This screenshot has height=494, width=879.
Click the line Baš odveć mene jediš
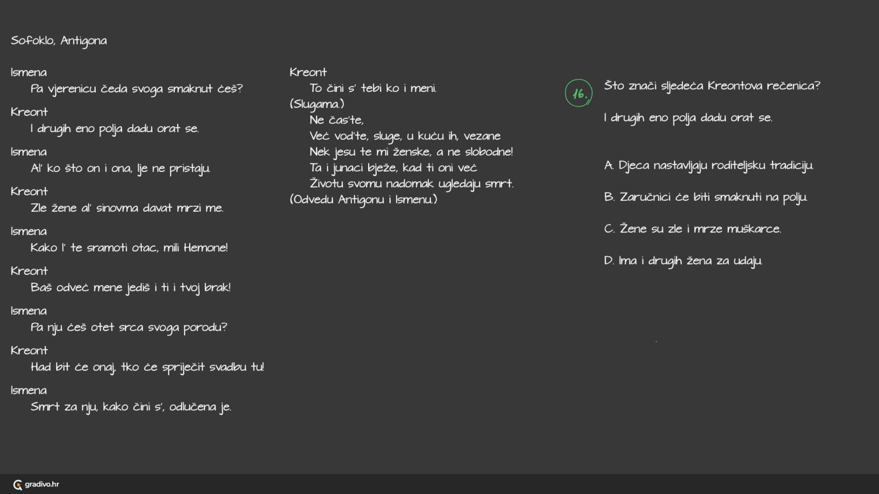tap(130, 288)
